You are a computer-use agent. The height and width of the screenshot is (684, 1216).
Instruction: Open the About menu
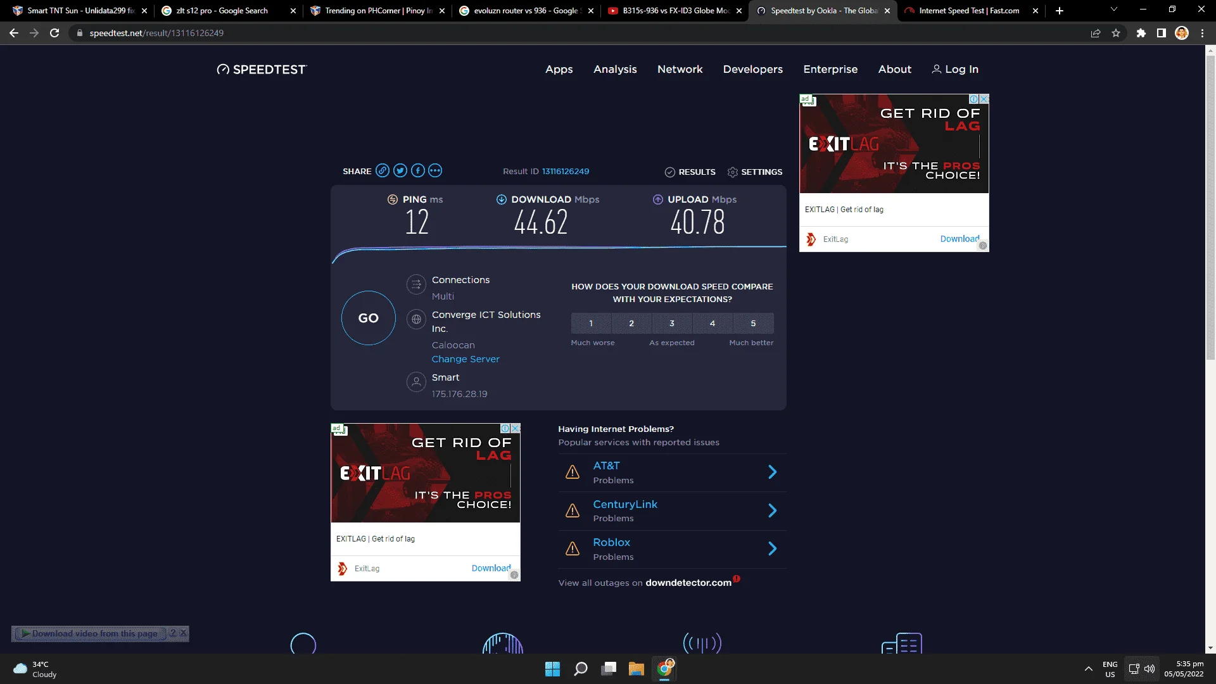(895, 70)
